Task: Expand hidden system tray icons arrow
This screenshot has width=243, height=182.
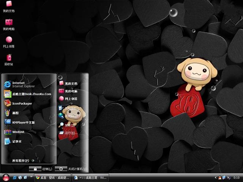Action: [x=215, y=178]
